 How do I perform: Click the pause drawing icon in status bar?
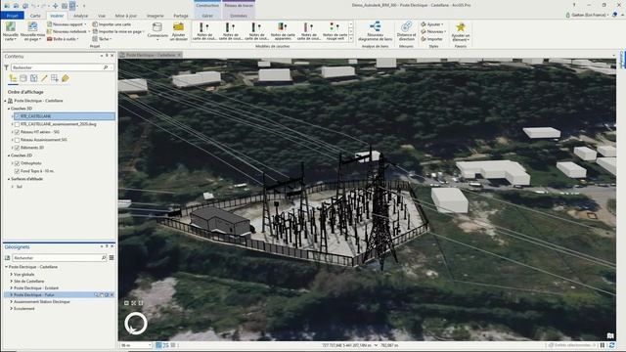[603, 345]
